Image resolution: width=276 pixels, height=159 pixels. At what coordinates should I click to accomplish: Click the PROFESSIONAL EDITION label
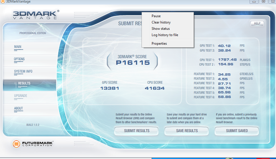pos(33,33)
